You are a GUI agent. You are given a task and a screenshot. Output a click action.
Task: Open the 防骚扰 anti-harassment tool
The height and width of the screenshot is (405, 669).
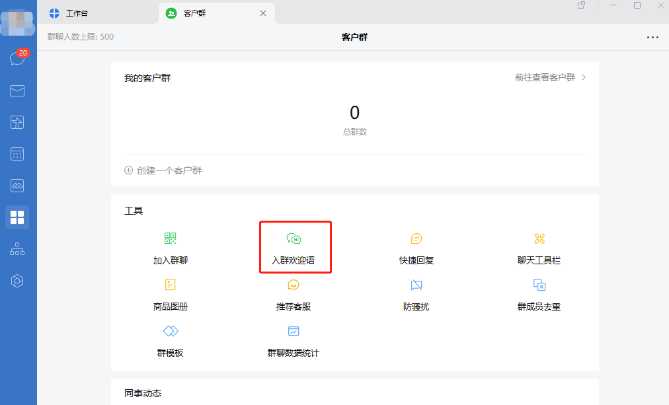(416, 293)
